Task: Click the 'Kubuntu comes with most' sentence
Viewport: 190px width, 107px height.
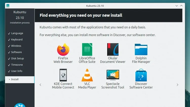Action: tap(93, 27)
